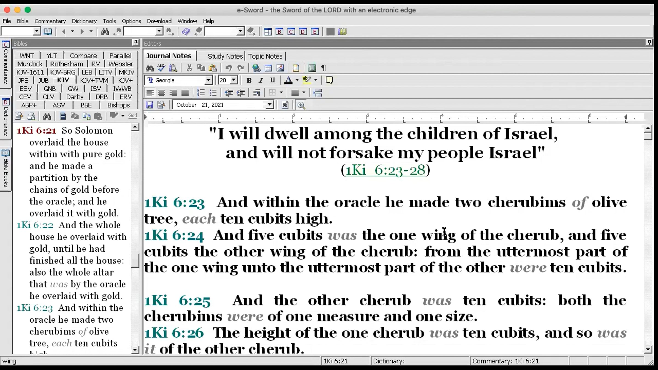Open the Georgia font name dropdown

pos(208,80)
